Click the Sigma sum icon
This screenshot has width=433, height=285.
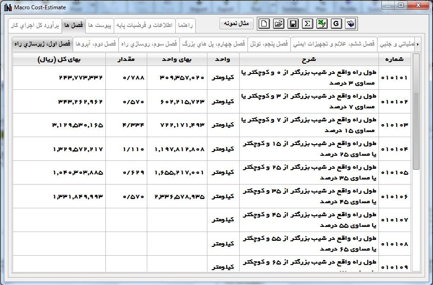(x=308, y=24)
